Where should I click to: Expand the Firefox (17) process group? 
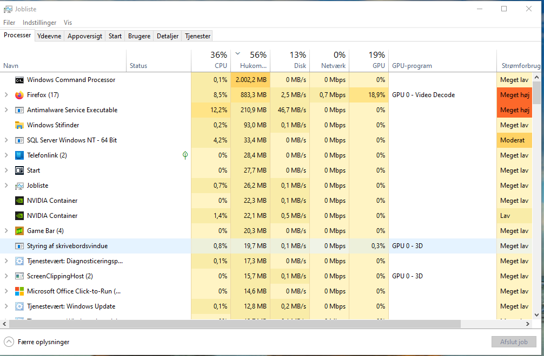point(6,95)
